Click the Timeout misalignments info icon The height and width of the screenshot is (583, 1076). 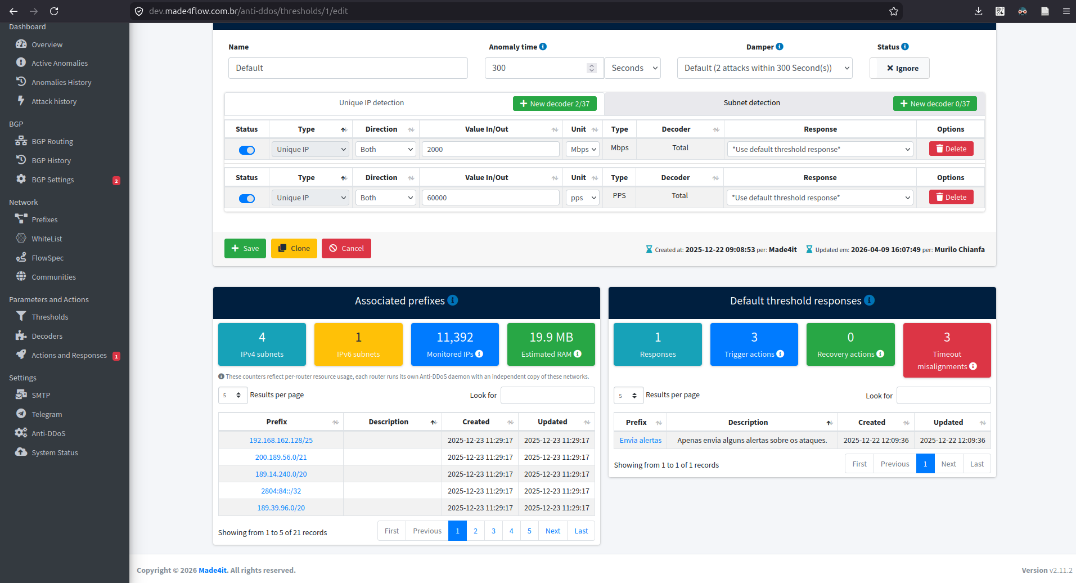tap(973, 366)
